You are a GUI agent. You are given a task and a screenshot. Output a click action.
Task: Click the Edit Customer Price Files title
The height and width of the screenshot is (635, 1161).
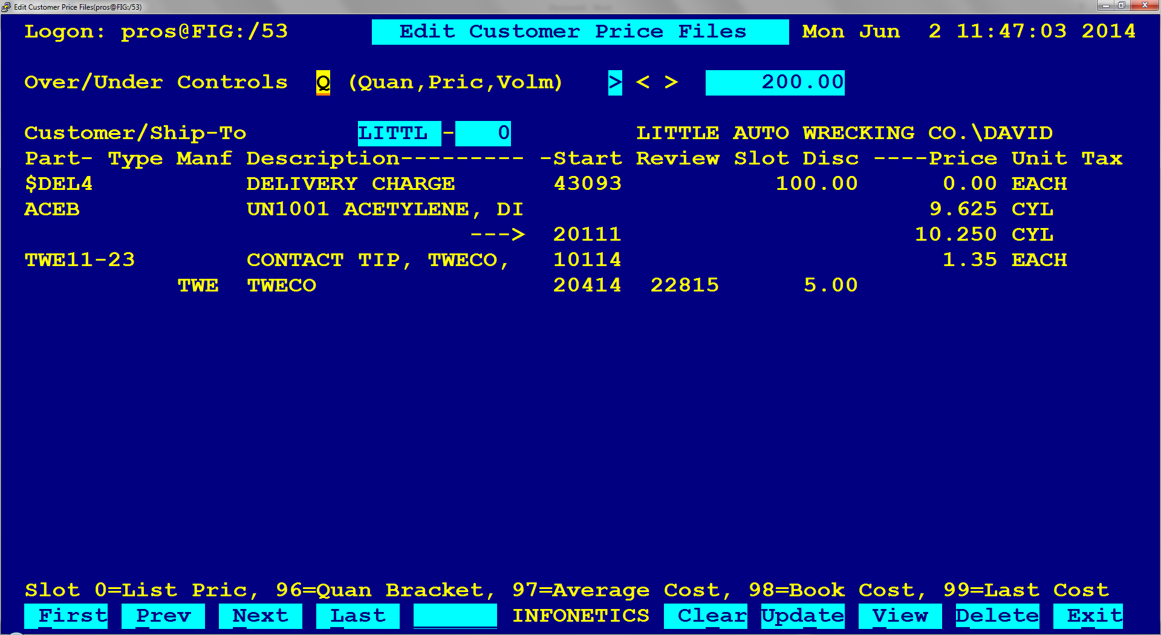click(580, 32)
